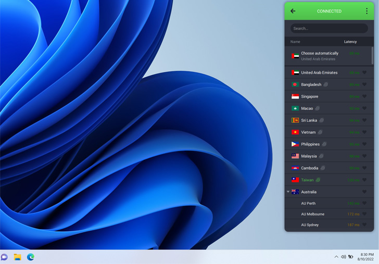The width and height of the screenshot is (379, 264).
Task: Favorite United Arab Emirates with heart
Action: (364, 73)
